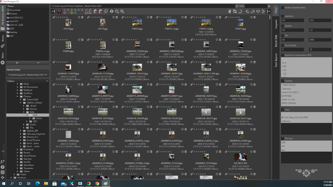The width and height of the screenshot is (333, 187).
Task: Select the hand navigation tool
Action: pyautogui.click(x=230, y=11)
